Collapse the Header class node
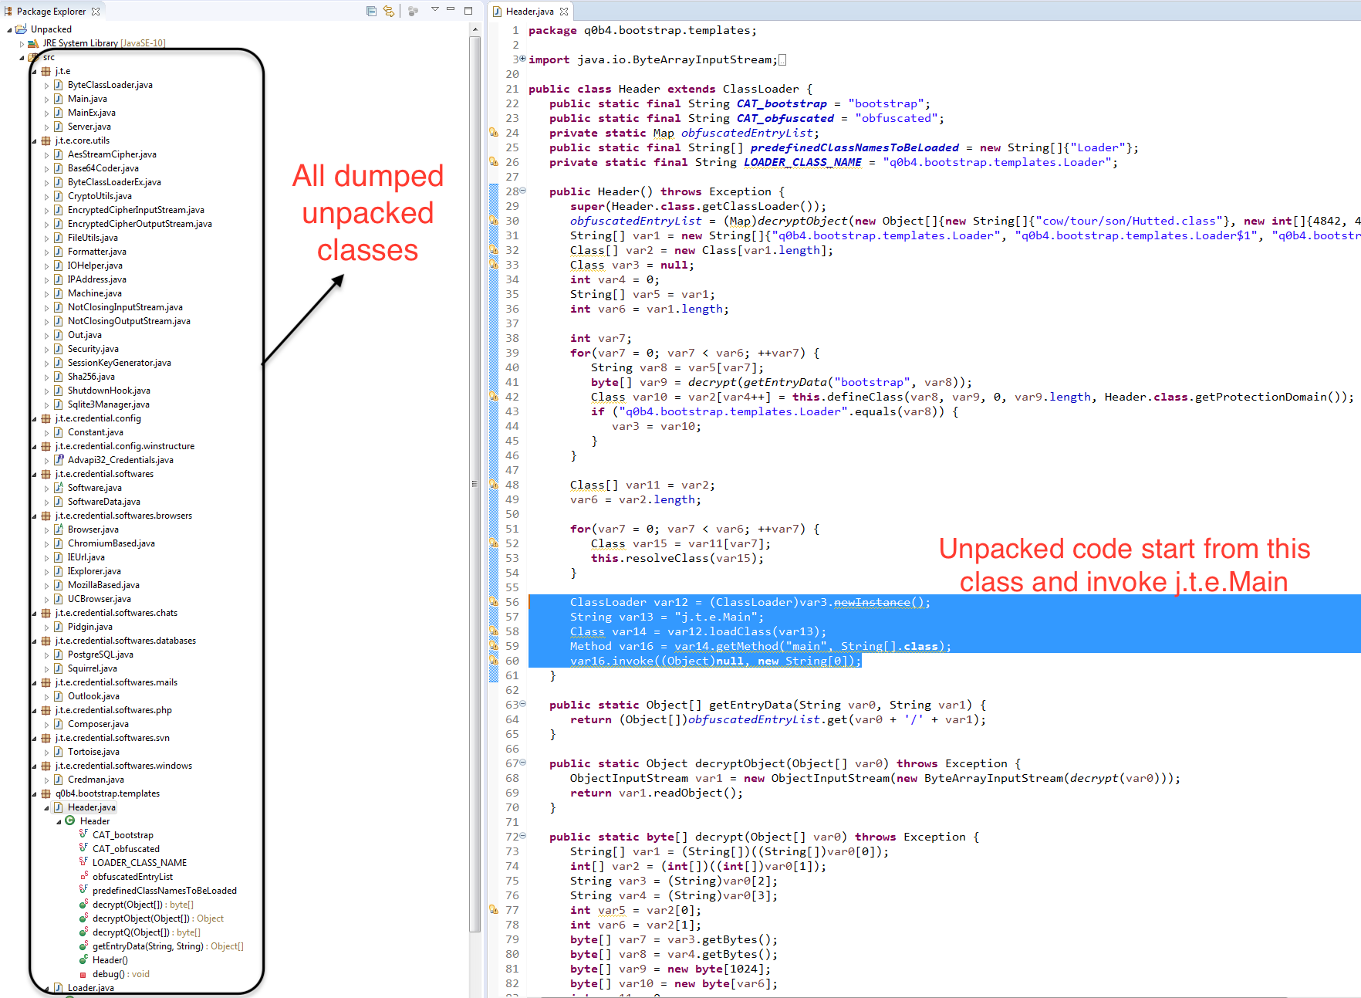 point(59,822)
